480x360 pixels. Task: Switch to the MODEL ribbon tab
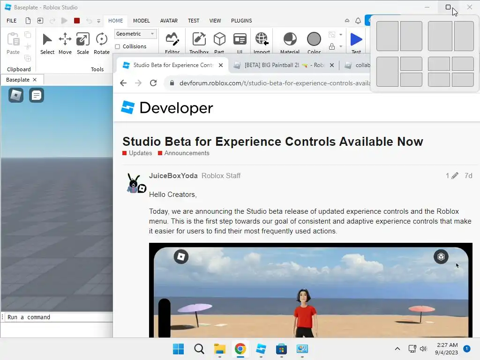[142, 21]
